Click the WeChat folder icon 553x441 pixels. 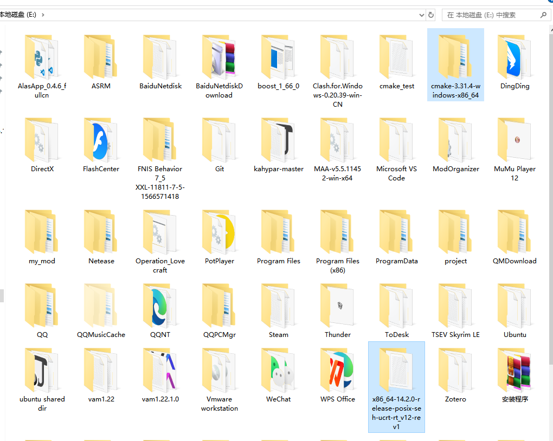tap(278, 370)
